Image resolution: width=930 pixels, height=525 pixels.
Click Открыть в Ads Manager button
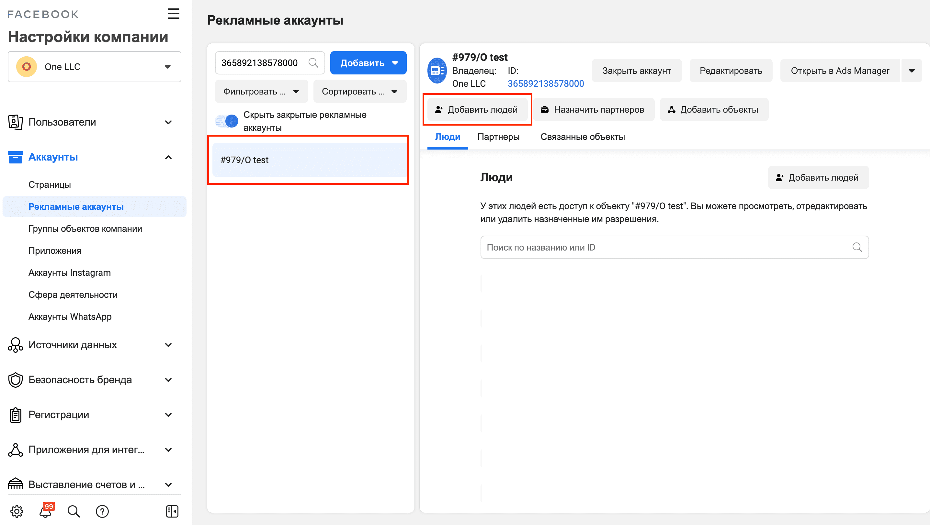pos(840,70)
